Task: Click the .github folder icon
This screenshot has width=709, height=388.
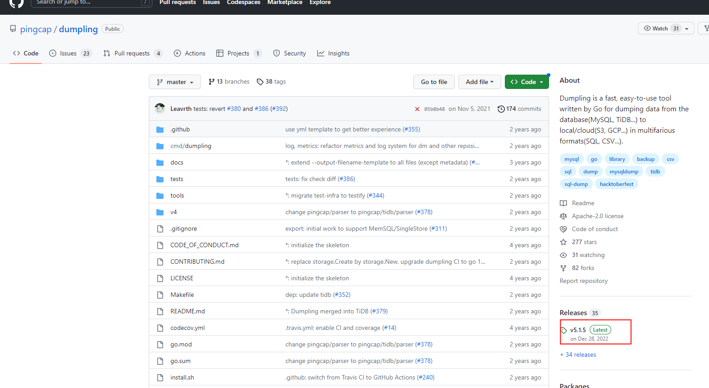Action: [x=160, y=130]
